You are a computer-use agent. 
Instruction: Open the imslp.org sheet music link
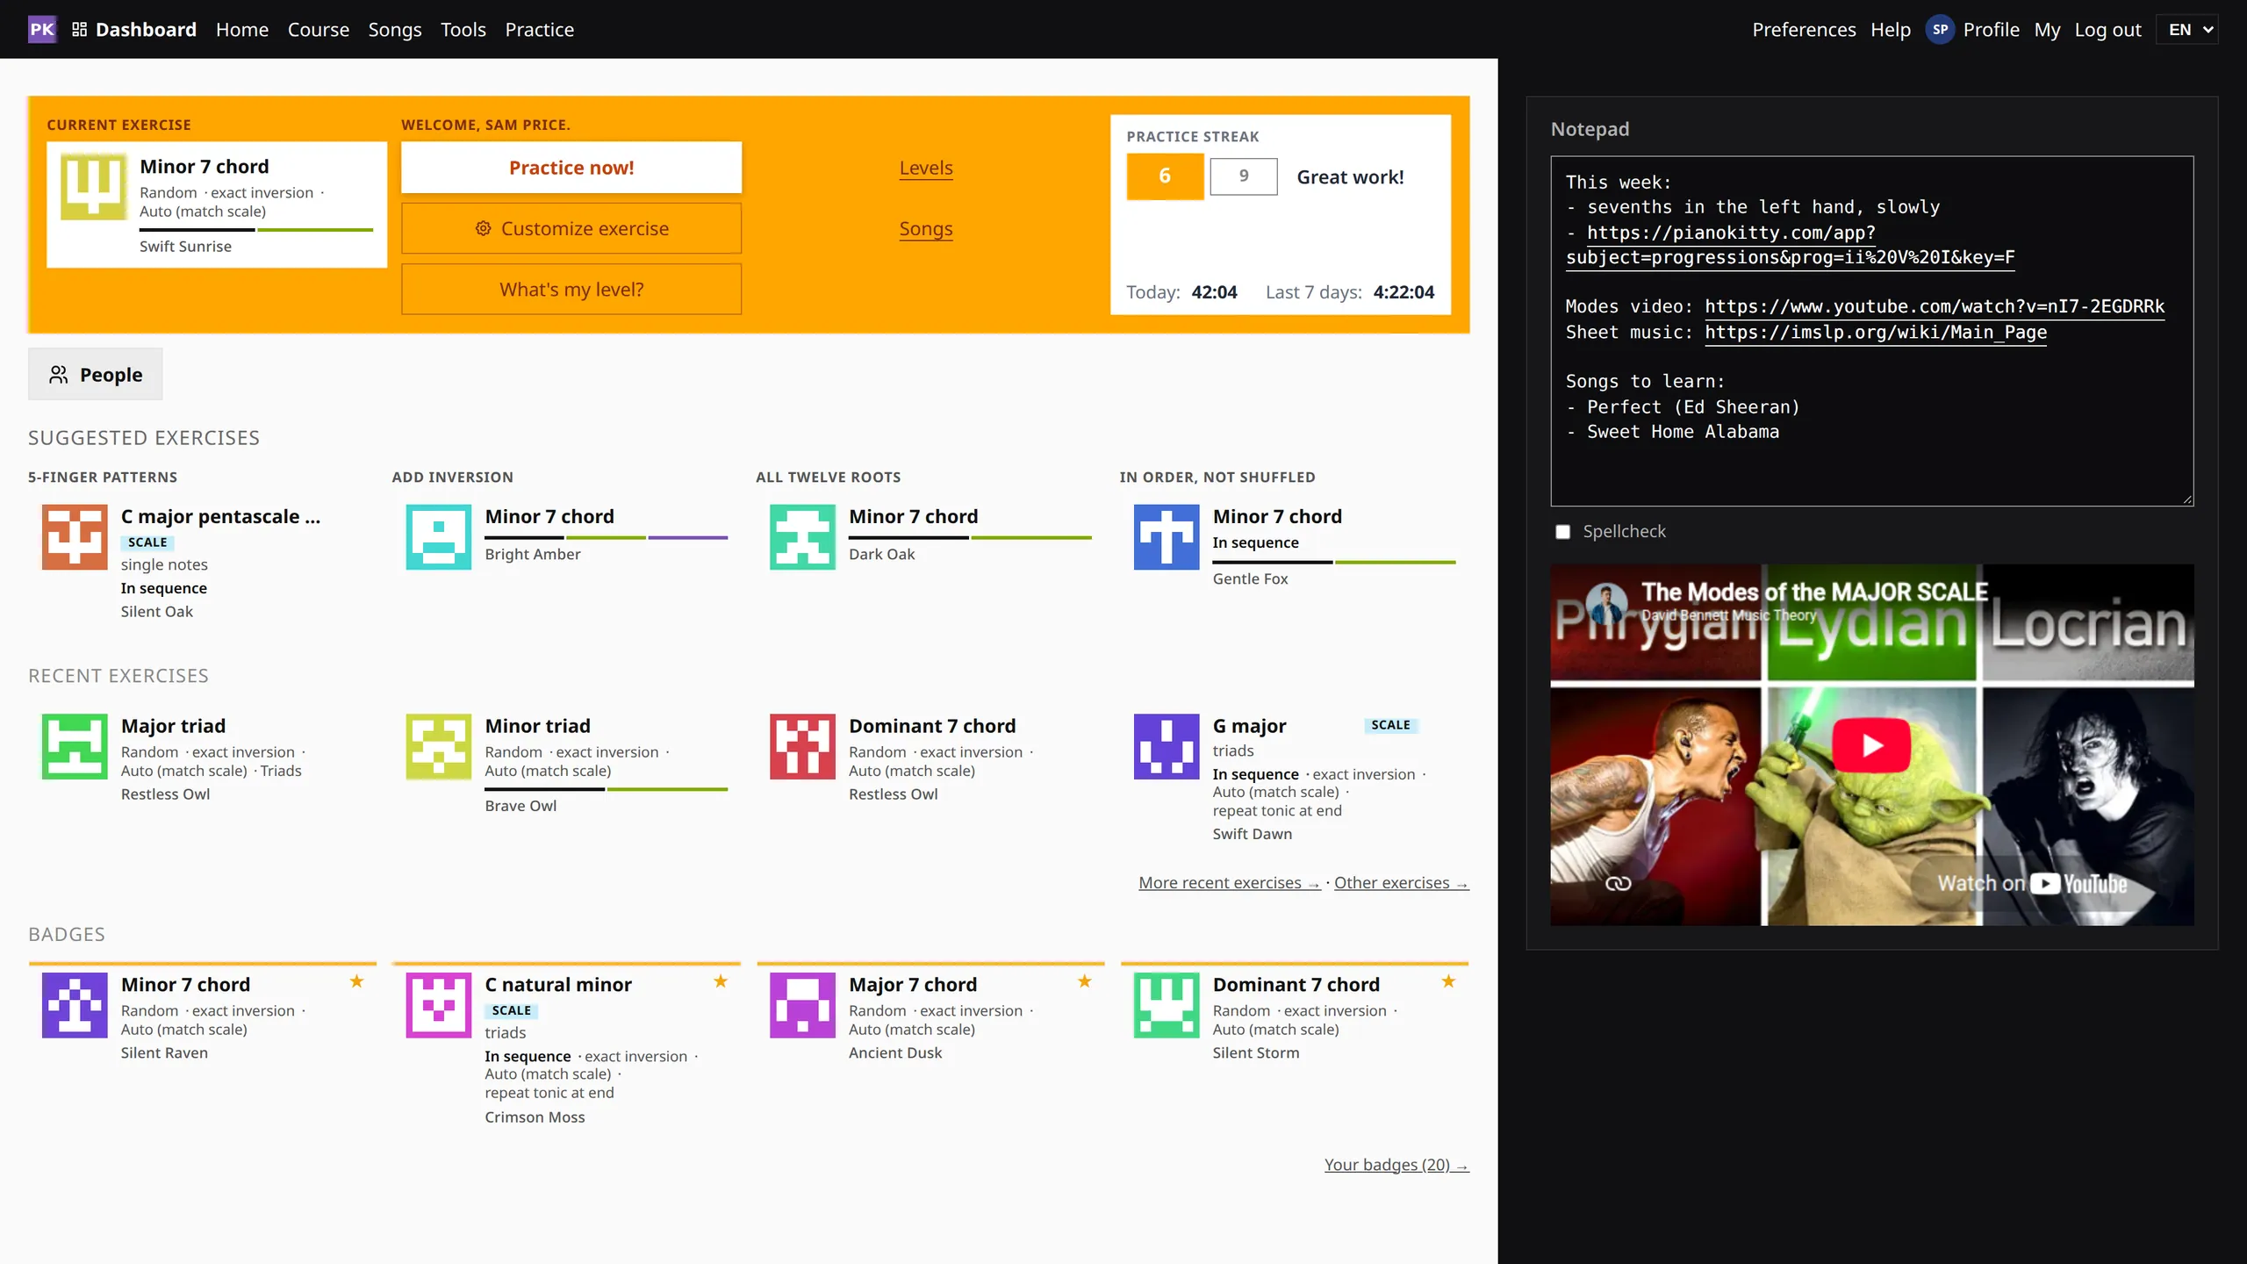[x=1876, y=332]
